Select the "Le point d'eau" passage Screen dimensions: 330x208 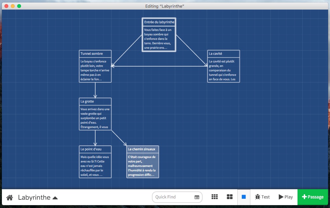click(95, 162)
